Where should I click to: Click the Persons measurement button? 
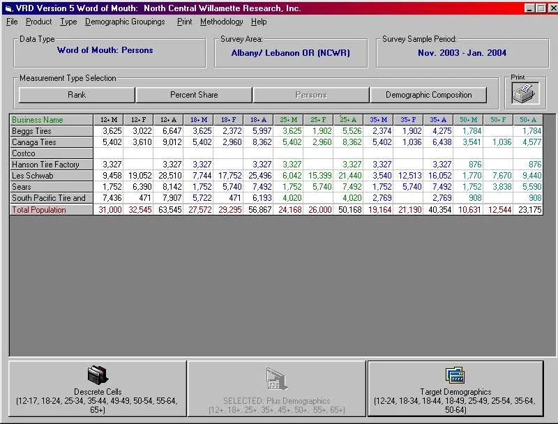click(x=311, y=95)
